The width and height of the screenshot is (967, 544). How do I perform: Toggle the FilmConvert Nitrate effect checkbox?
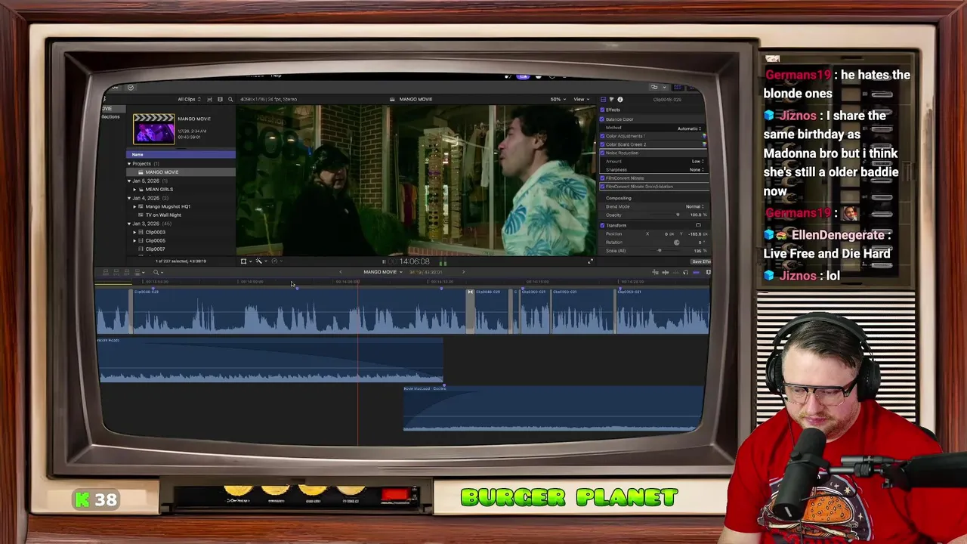[602, 178]
